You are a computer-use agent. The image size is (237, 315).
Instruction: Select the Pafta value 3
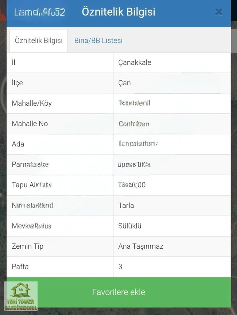[x=120, y=267]
